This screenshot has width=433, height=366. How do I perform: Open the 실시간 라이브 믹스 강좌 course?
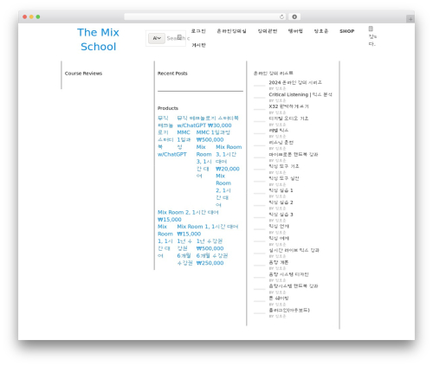tap(294, 250)
